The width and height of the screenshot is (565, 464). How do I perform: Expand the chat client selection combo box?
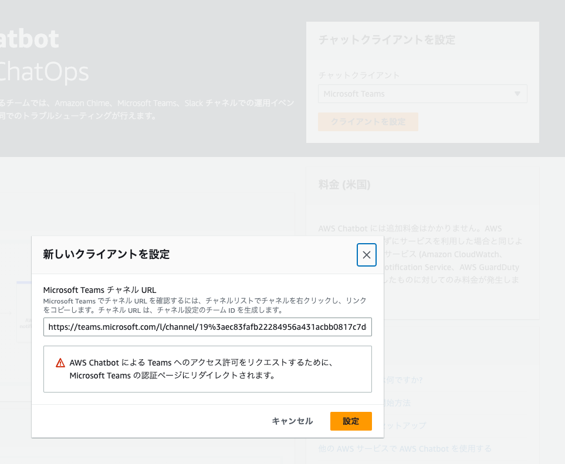click(422, 94)
